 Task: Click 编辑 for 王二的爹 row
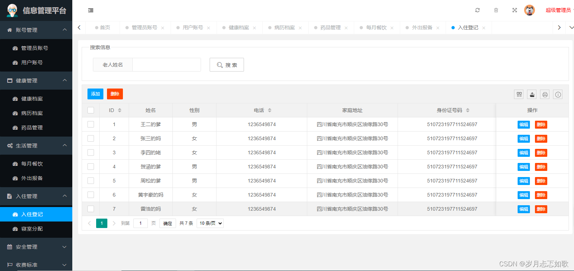click(524, 125)
